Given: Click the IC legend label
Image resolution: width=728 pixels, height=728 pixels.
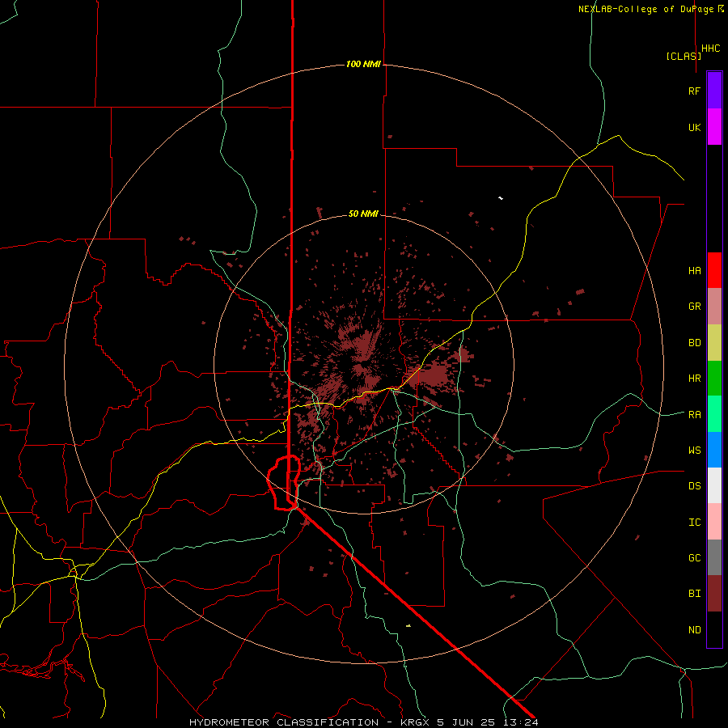Looking at the screenshot, I should 694,523.
